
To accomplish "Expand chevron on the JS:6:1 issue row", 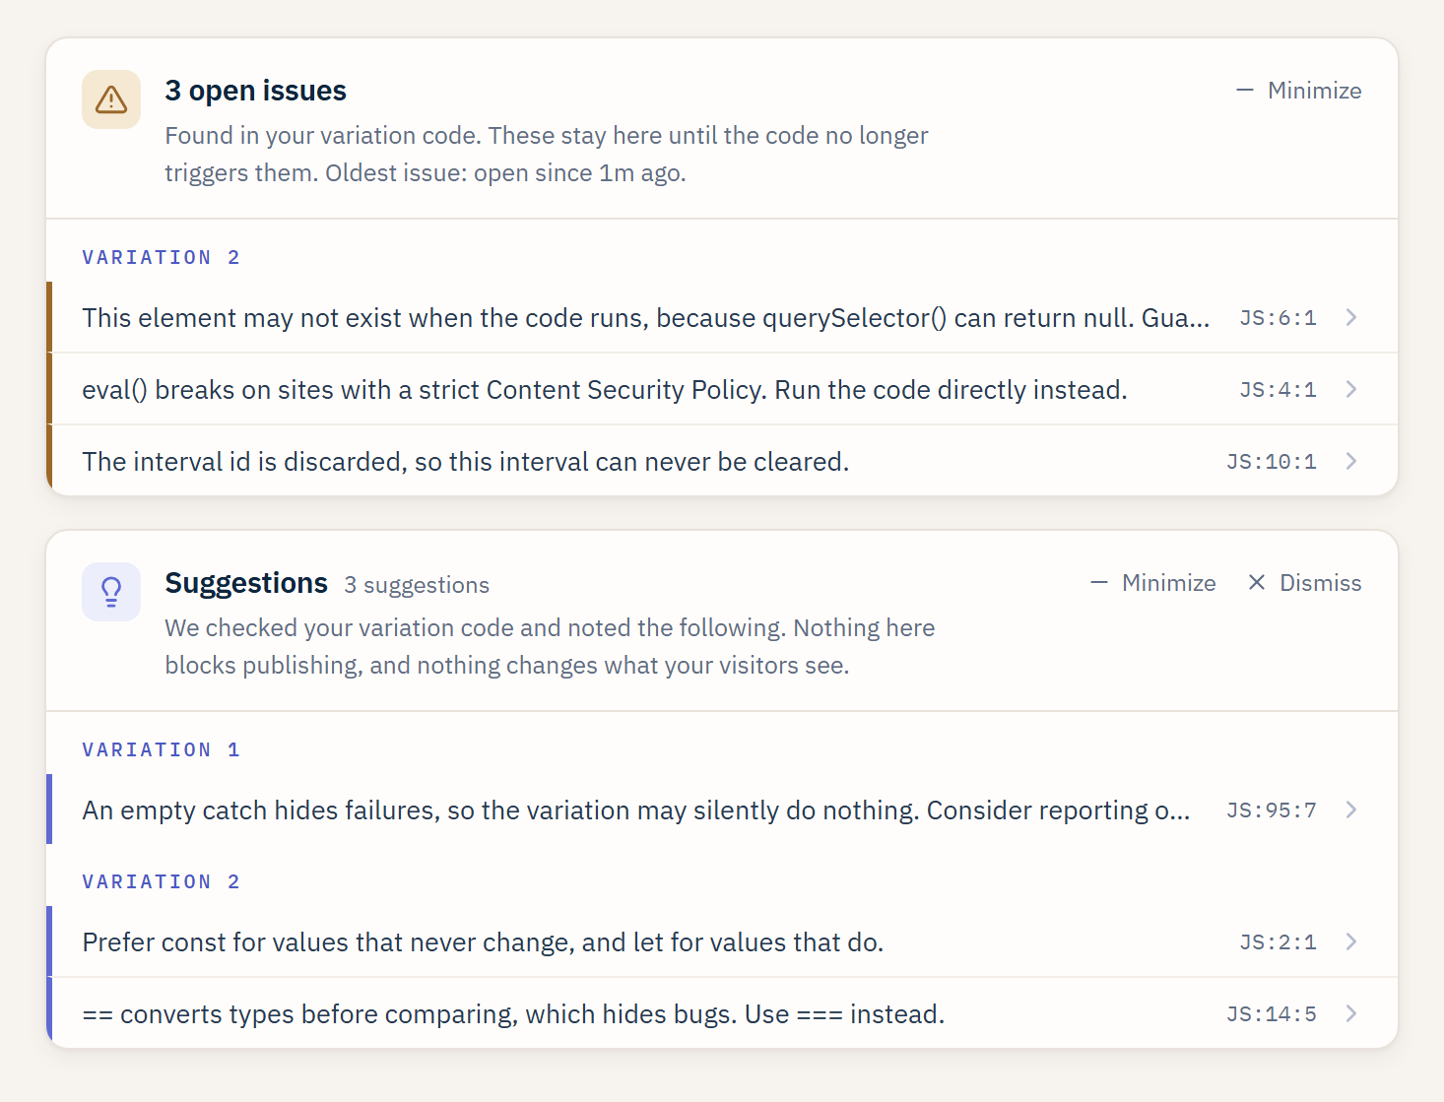I will [1351, 317].
